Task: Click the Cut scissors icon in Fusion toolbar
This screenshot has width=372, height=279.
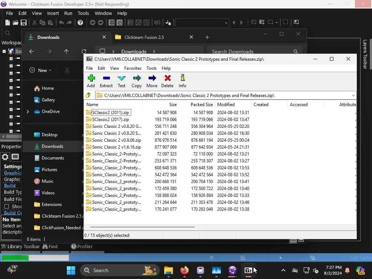Action: coord(35,23)
